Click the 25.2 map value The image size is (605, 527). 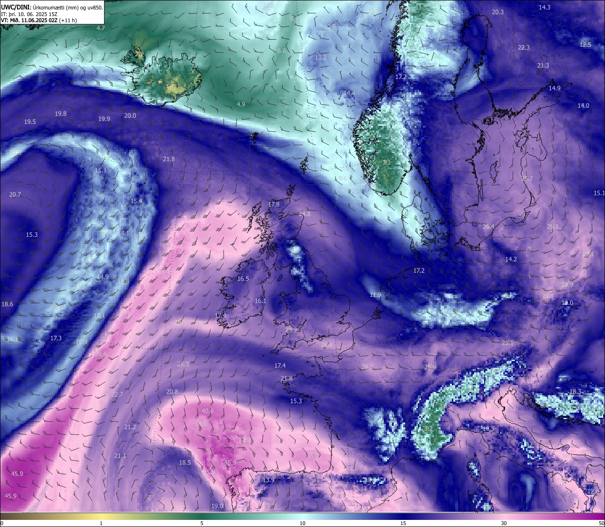[x=292, y=330]
